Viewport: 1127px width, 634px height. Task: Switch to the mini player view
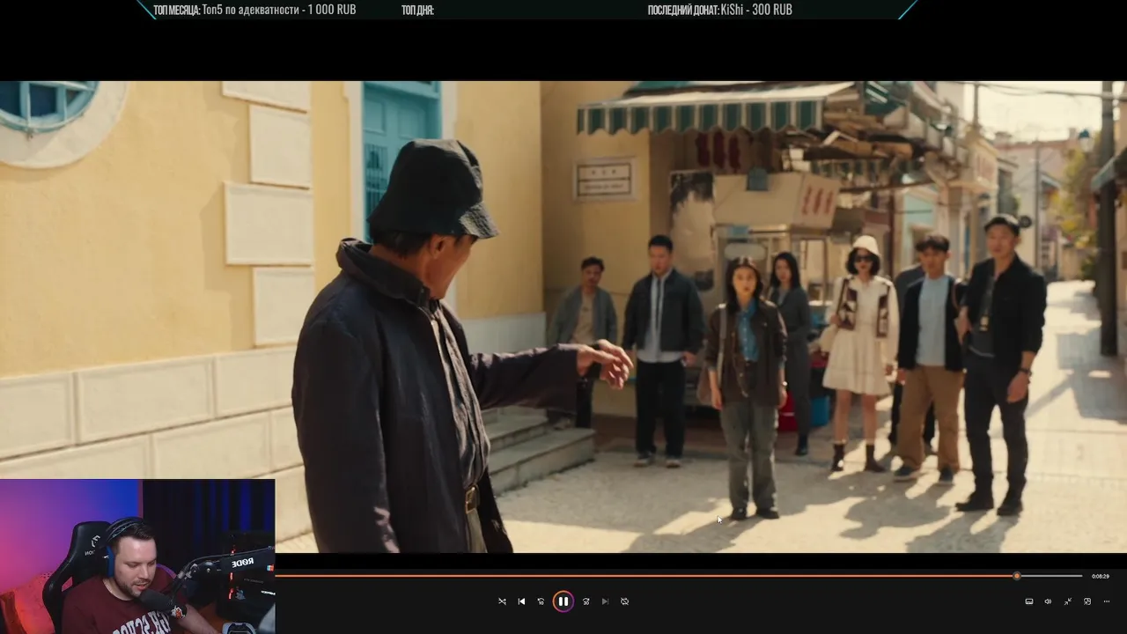pyautogui.click(x=1087, y=601)
